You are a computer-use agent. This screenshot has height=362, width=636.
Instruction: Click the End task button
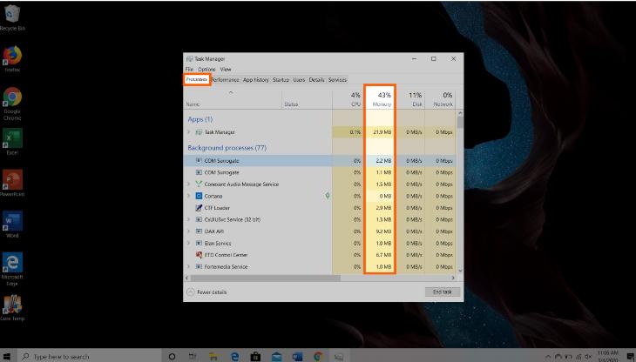pos(440,292)
